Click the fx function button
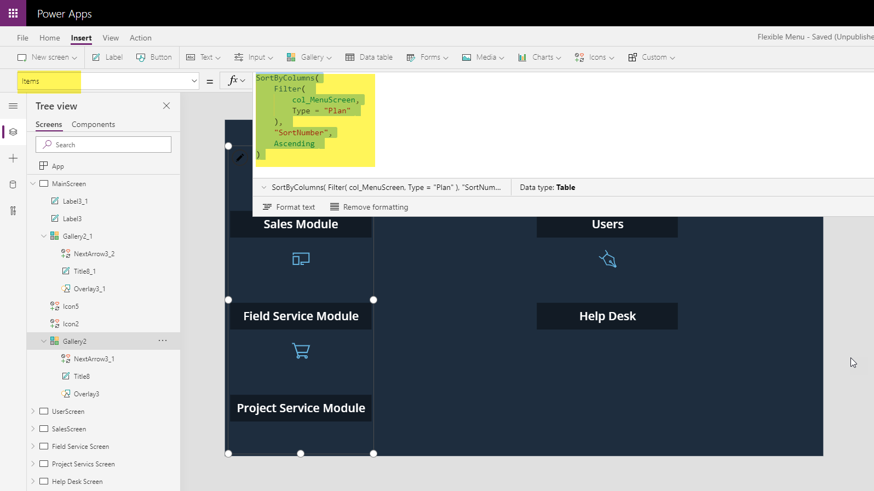Viewport: 874px width, 491px height. tap(237, 80)
